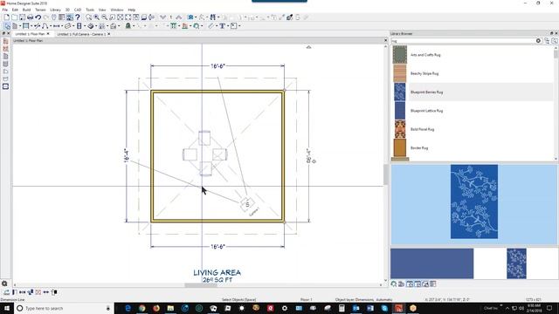The image size is (559, 314).
Task: Open the Terrain menu
Action: coord(40,10)
